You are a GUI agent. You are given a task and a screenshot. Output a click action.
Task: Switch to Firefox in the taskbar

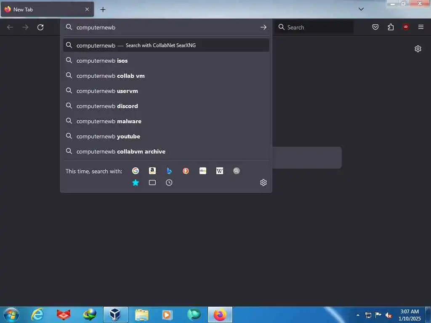tap(220, 315)
